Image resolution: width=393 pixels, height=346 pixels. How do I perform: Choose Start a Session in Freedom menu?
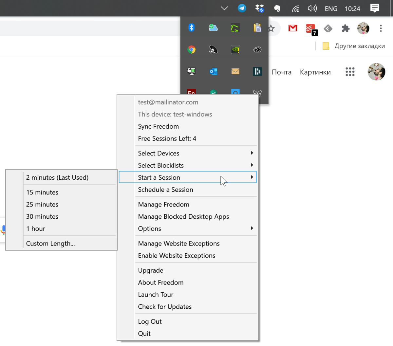[188, 177]
